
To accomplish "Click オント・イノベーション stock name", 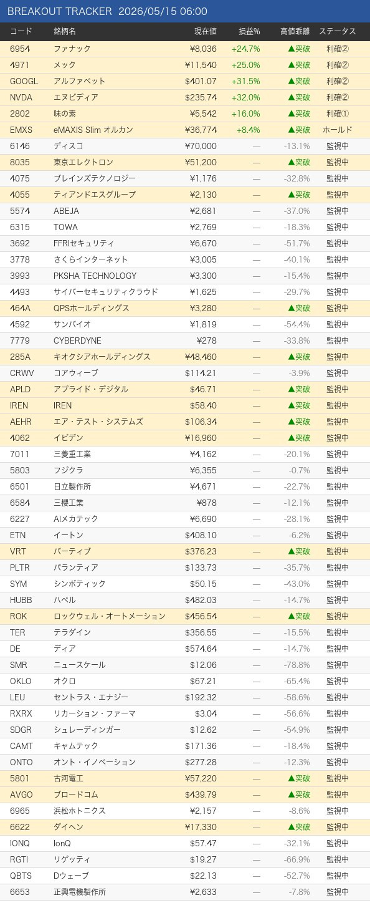I will 95,762.
